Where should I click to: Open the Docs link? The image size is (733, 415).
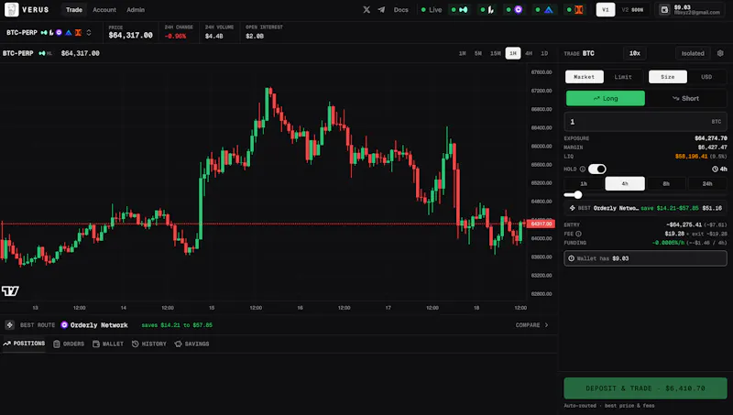(400, 10)
